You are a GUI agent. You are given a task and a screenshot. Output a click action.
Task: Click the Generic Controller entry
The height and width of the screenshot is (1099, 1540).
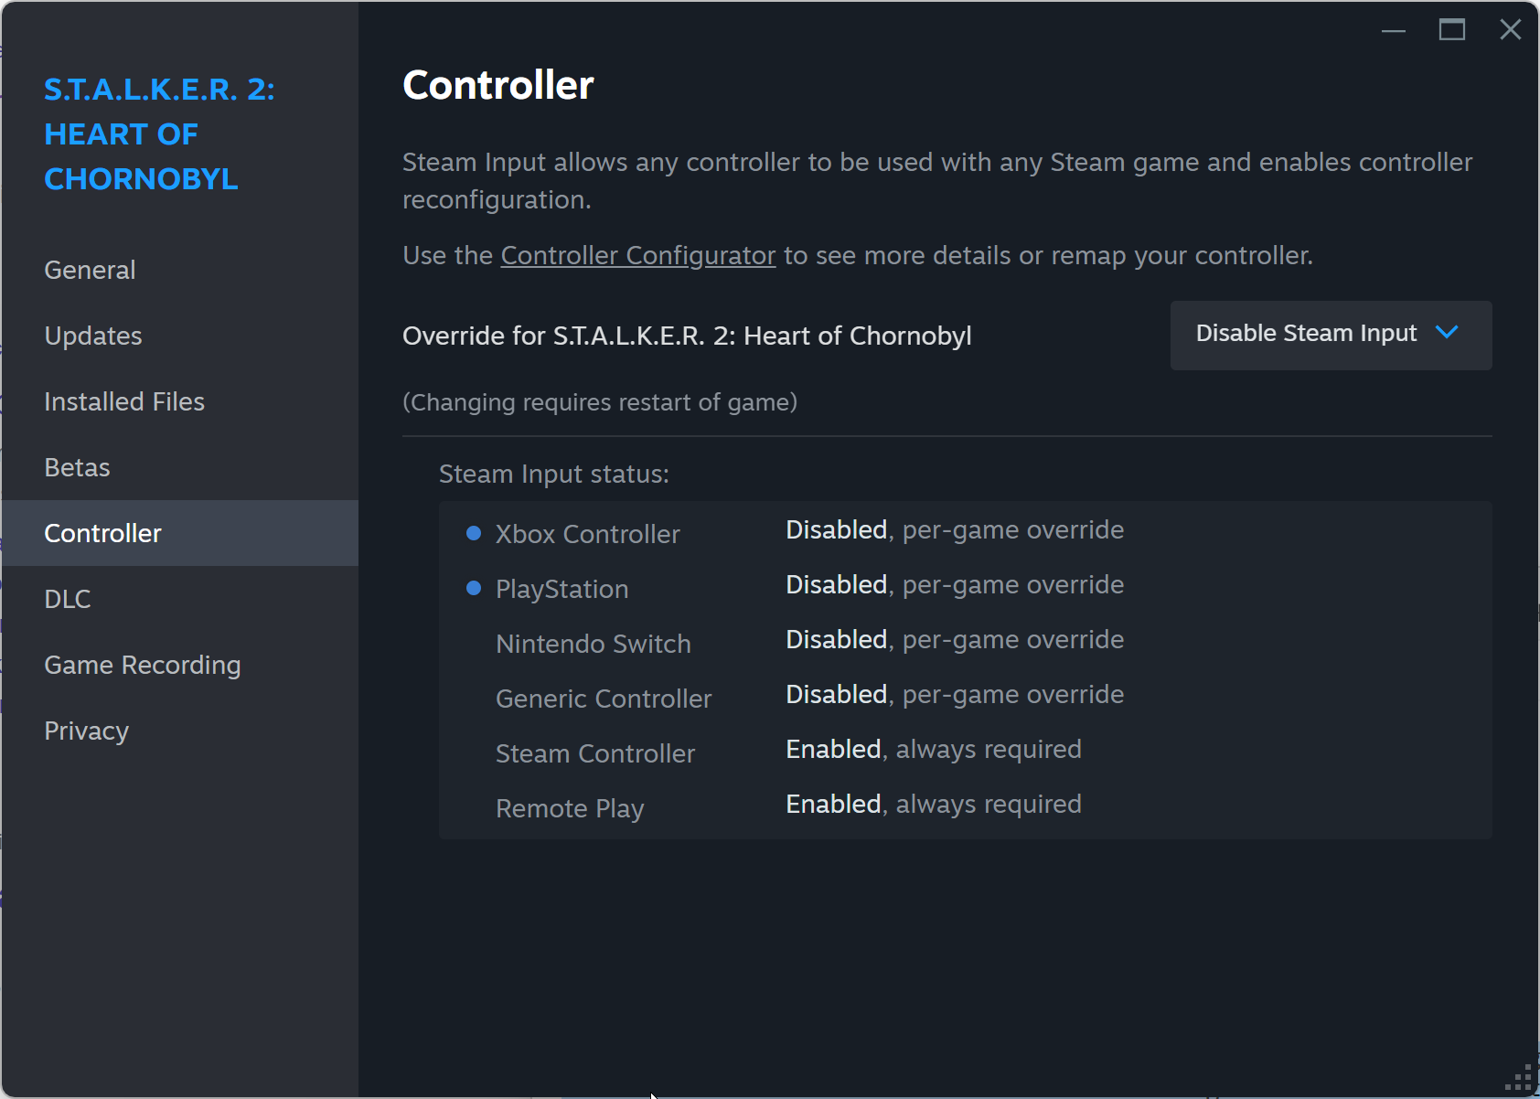coord(604,699)
